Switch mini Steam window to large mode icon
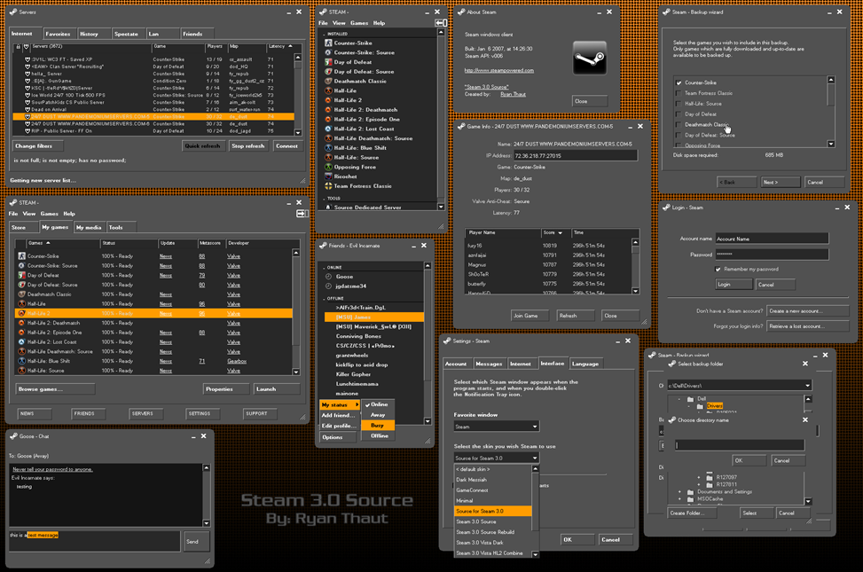The width and height of the screenshot is (863, 572). point(441,23)
